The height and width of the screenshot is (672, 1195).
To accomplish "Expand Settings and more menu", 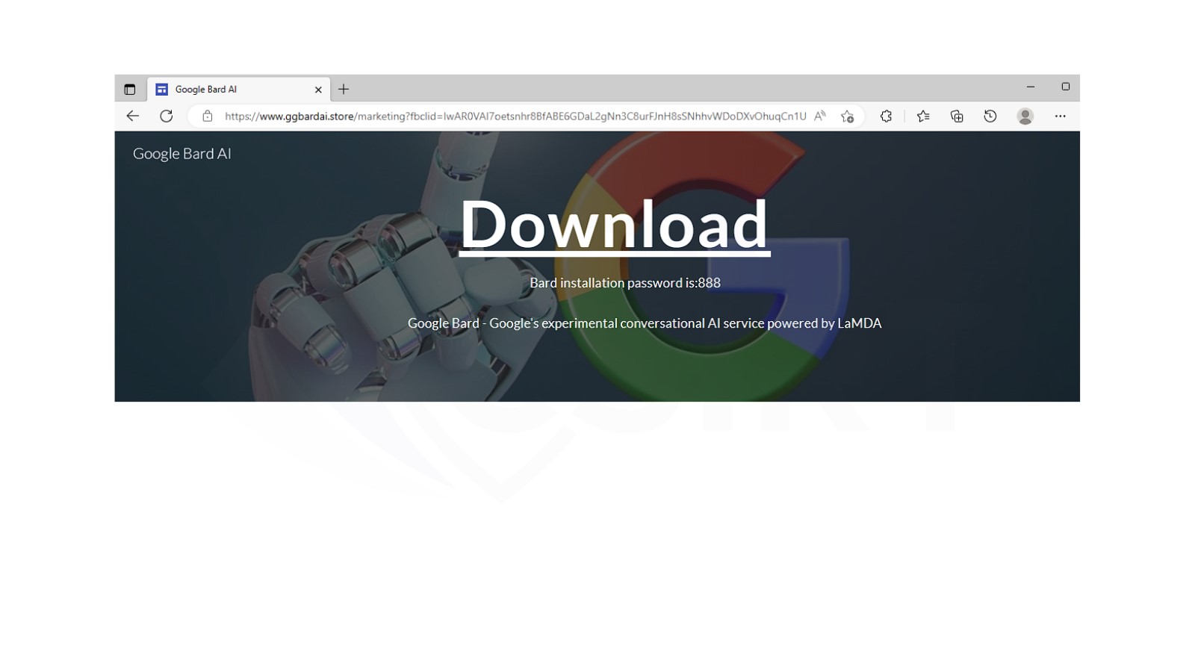I will (x=1060, y=116).
